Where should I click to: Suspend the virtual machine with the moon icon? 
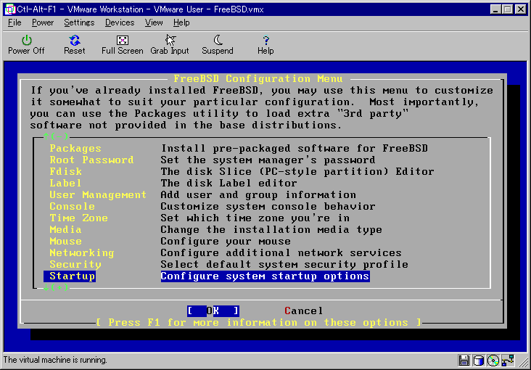tap(218, 41)
